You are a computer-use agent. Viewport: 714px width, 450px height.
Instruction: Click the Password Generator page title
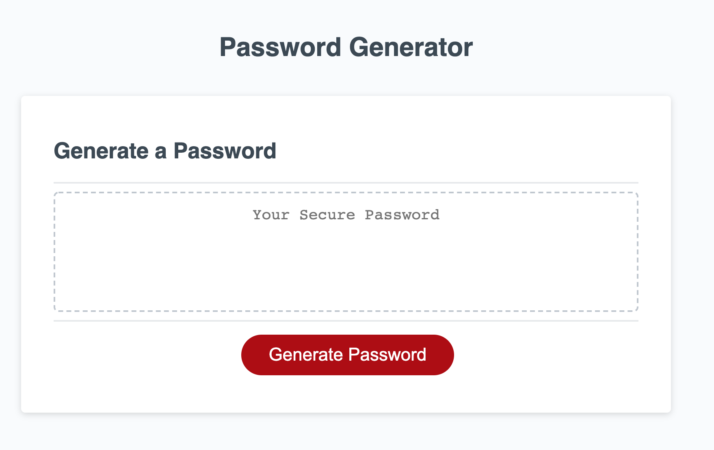pyautogui.click(x=346, y=47)
